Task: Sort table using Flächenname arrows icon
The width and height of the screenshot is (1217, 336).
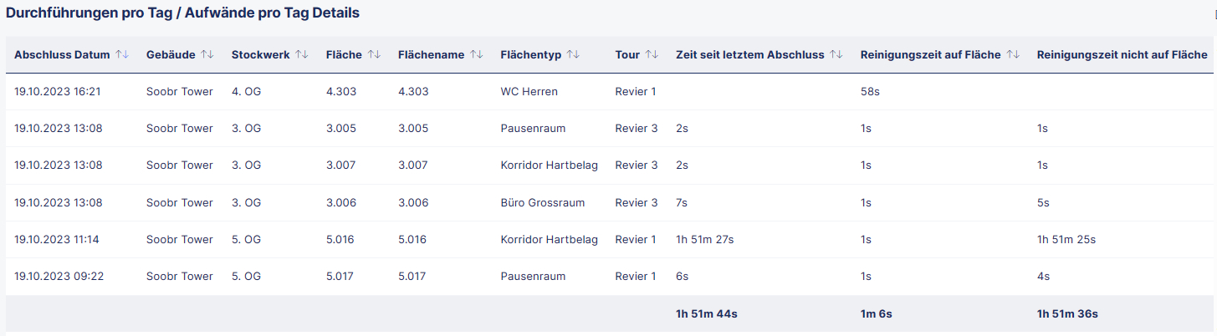Action: pos(476,54)
